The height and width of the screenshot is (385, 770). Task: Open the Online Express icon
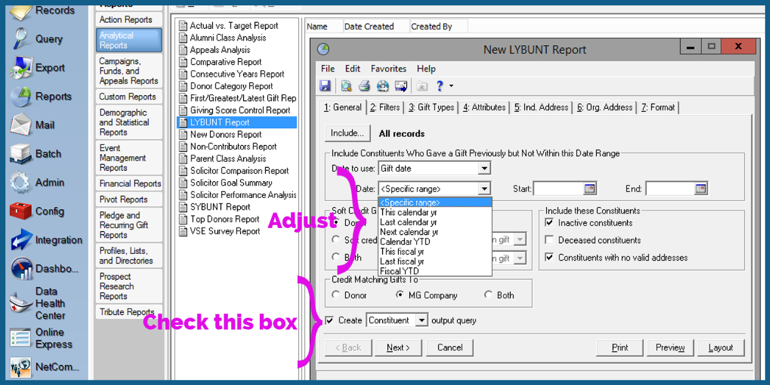click(21, 338)
